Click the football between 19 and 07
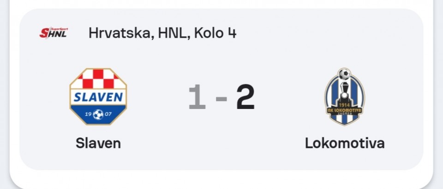The height and width of the screenshot is (189, 443). pyautogui.click(x=98, y=115)
